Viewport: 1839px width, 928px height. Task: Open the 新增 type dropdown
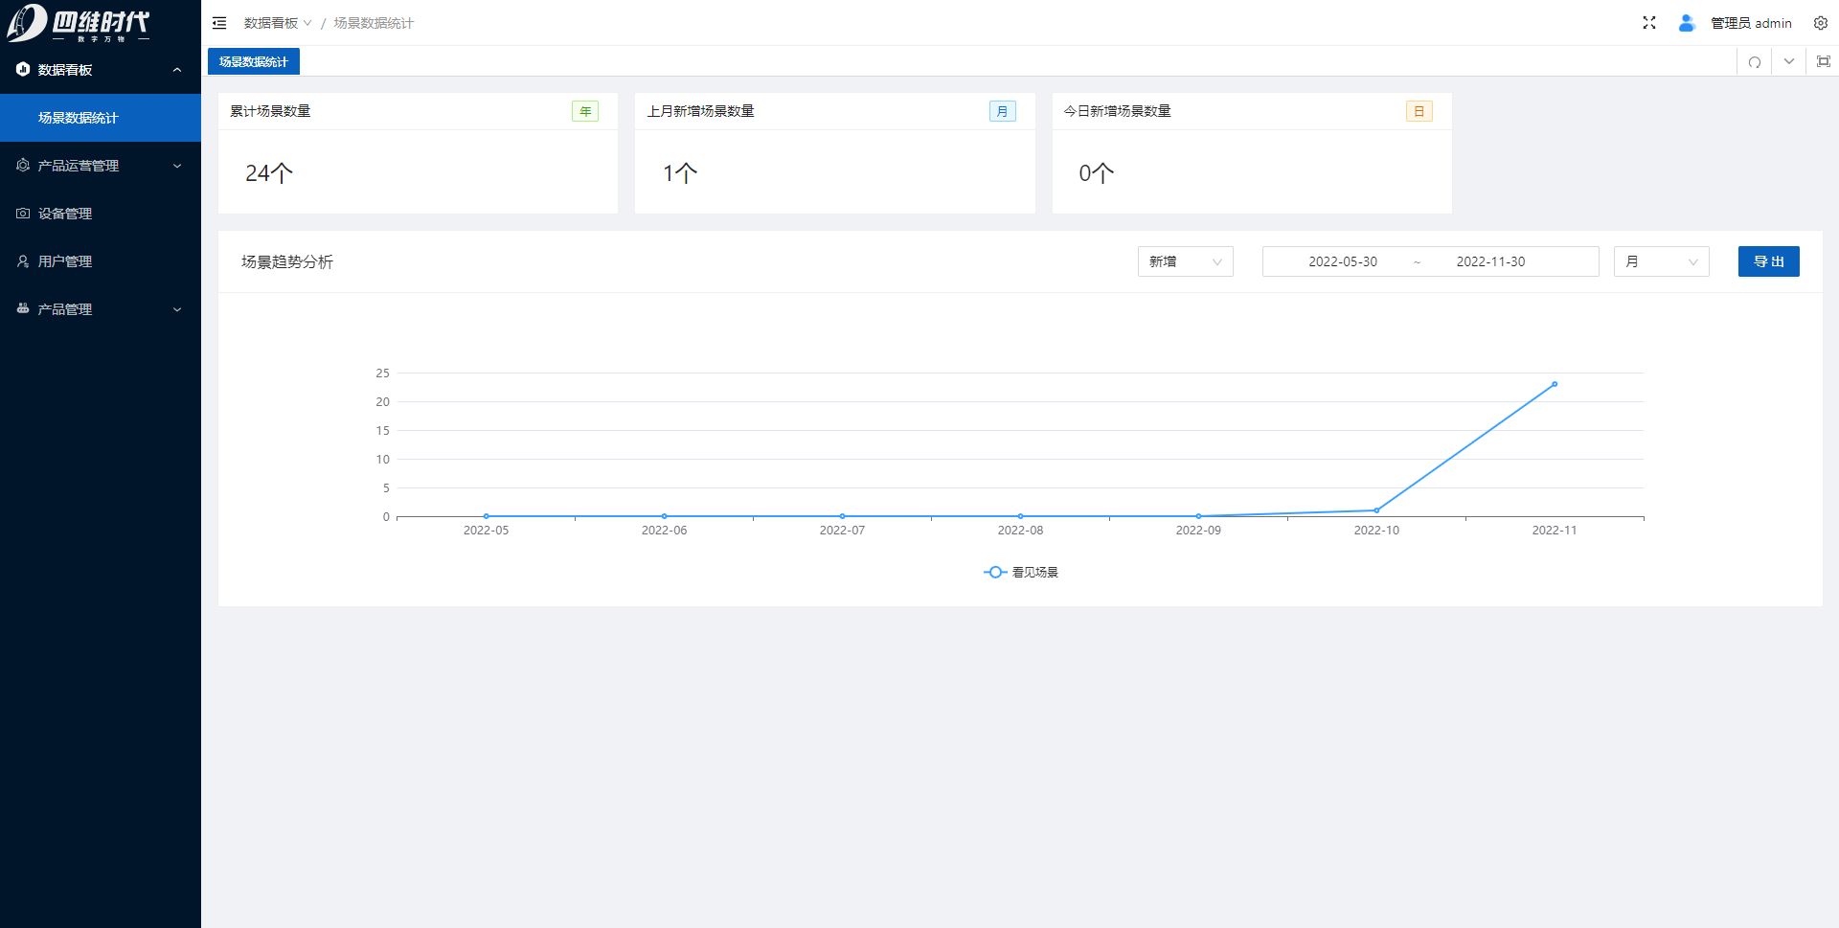click(x=1185, y=261)
